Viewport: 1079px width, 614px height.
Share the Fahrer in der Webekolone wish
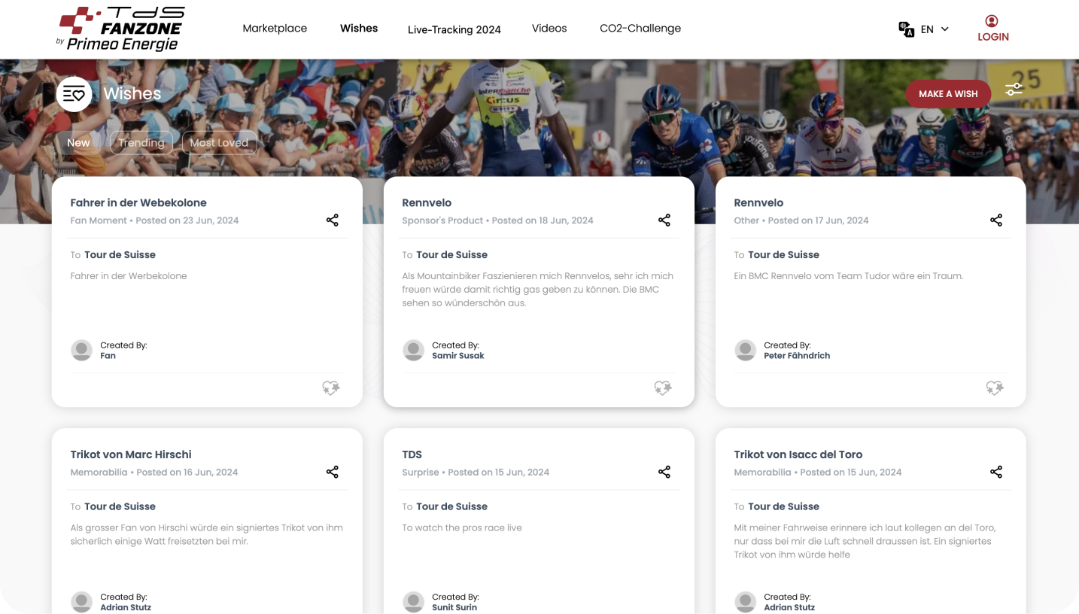[333, 220]
